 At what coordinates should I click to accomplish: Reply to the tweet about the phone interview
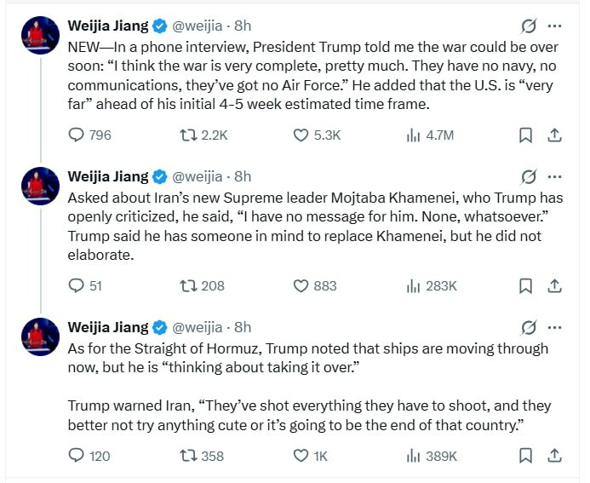(x=77, y=135)
